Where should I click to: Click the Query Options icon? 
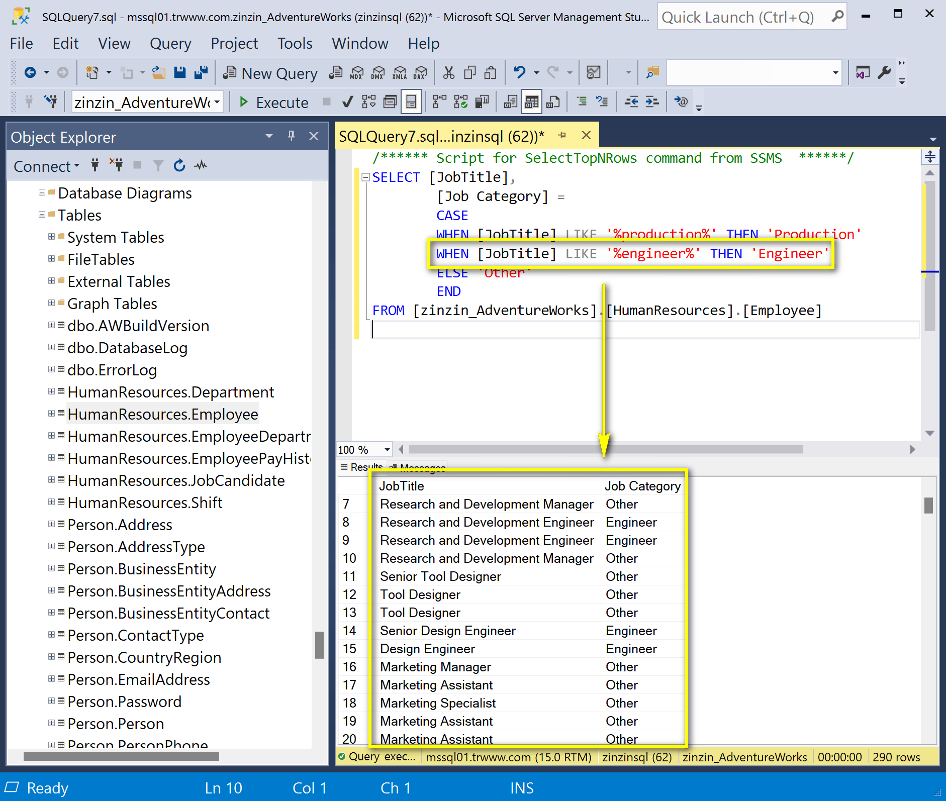(390, 103)
